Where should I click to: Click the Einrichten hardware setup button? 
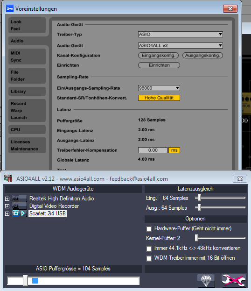[159, 65]
